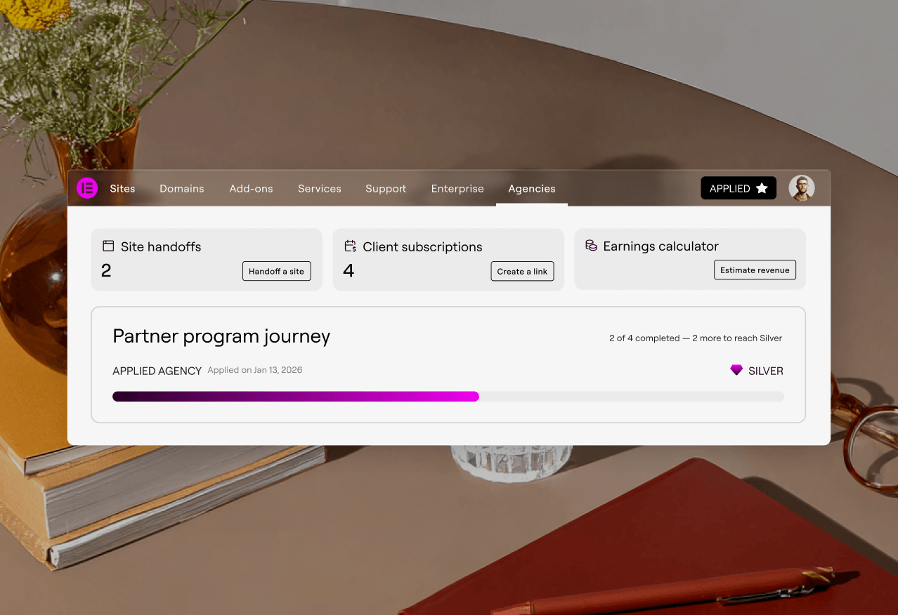Click the site handoffs count number 2

(106, 271)
